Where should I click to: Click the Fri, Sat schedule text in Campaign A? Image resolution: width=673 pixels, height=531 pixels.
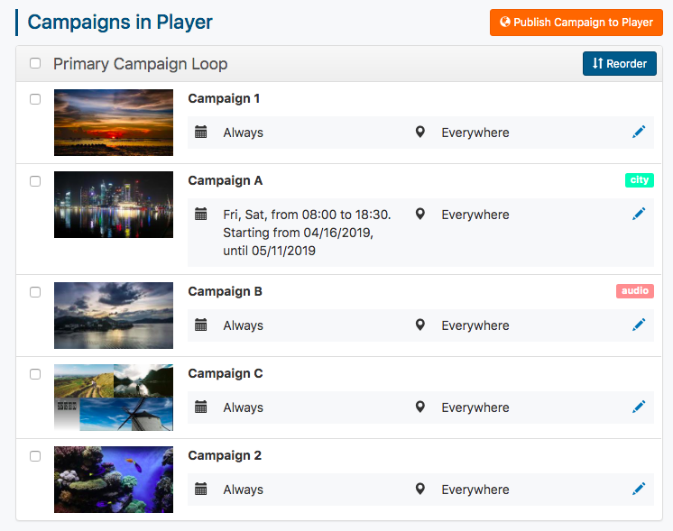coord(307,233)
